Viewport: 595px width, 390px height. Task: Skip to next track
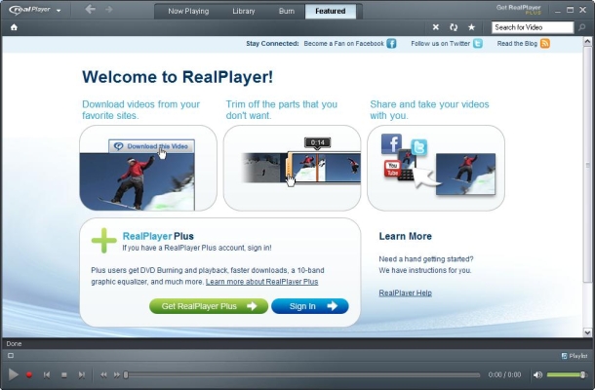[x=82, y=374]
